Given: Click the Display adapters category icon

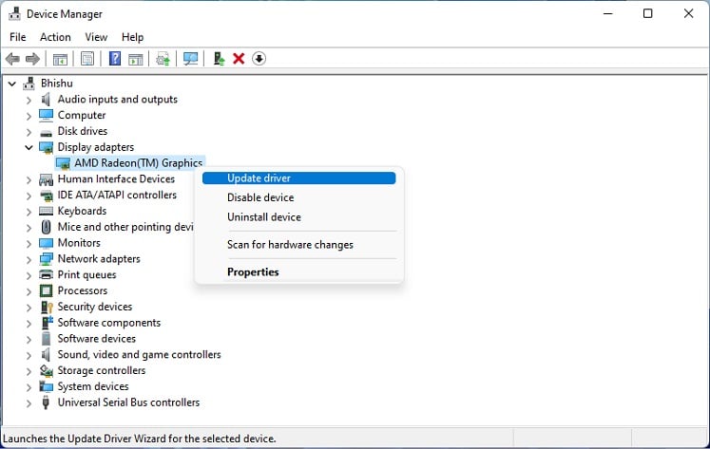Looking at the screenshot, I should coord(46,147).
